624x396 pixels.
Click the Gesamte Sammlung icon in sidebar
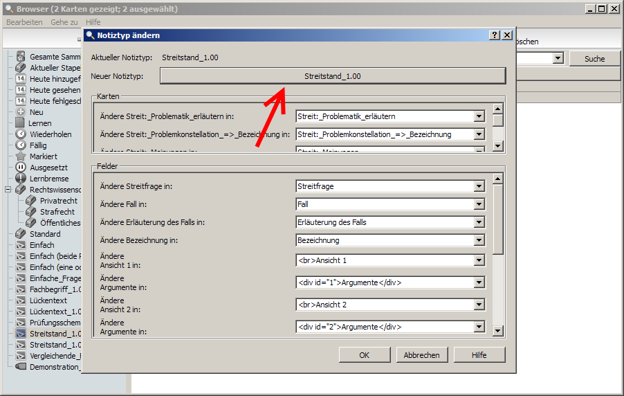pos(21,57)
